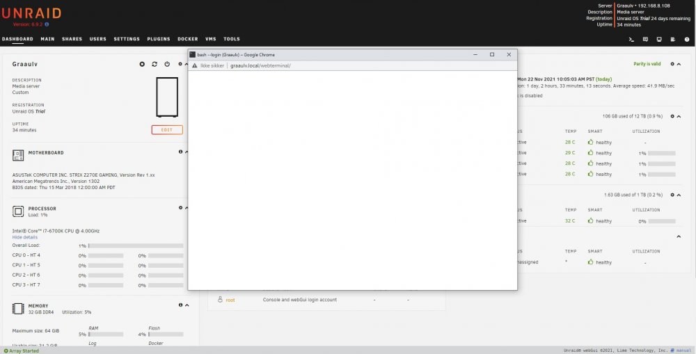Click the power shutdown icon on Graaulv card

(x=167, y=64)
